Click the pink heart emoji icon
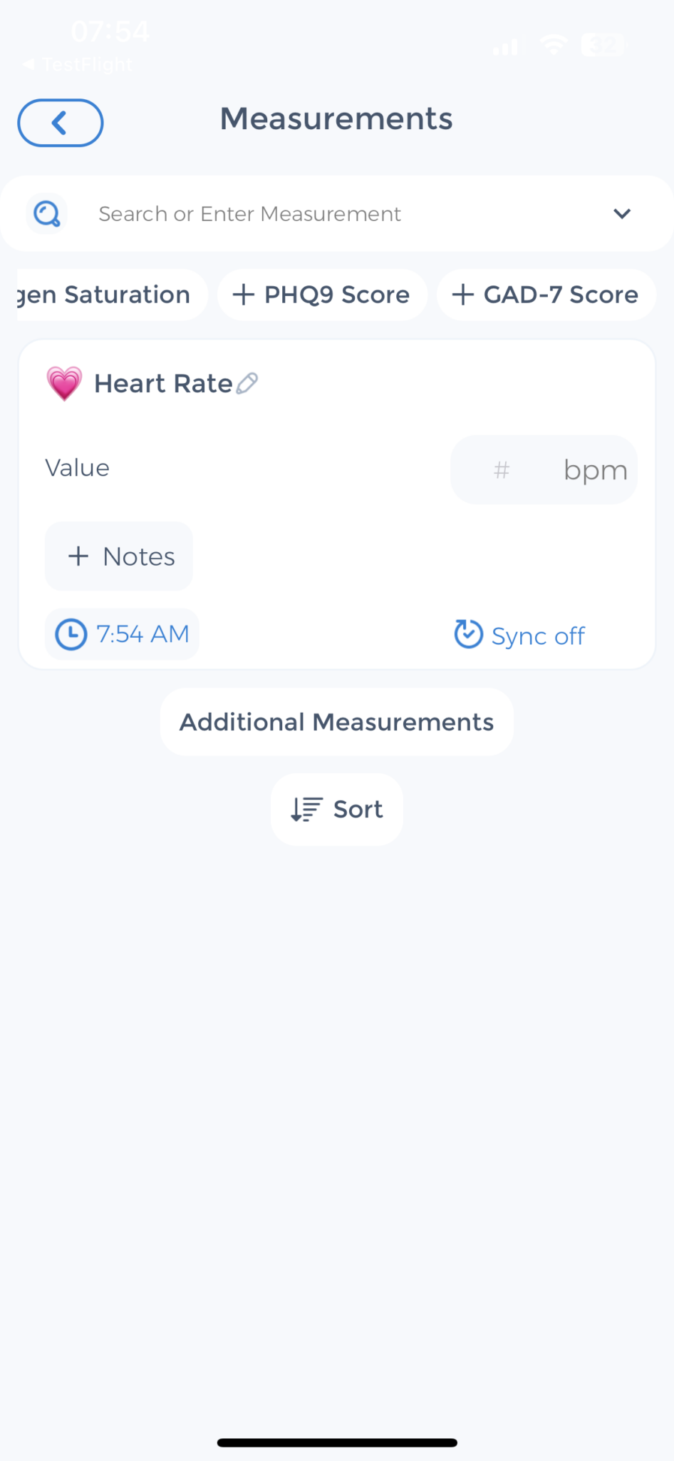Viewport: 674px width, 1461px height. [64, 384]
